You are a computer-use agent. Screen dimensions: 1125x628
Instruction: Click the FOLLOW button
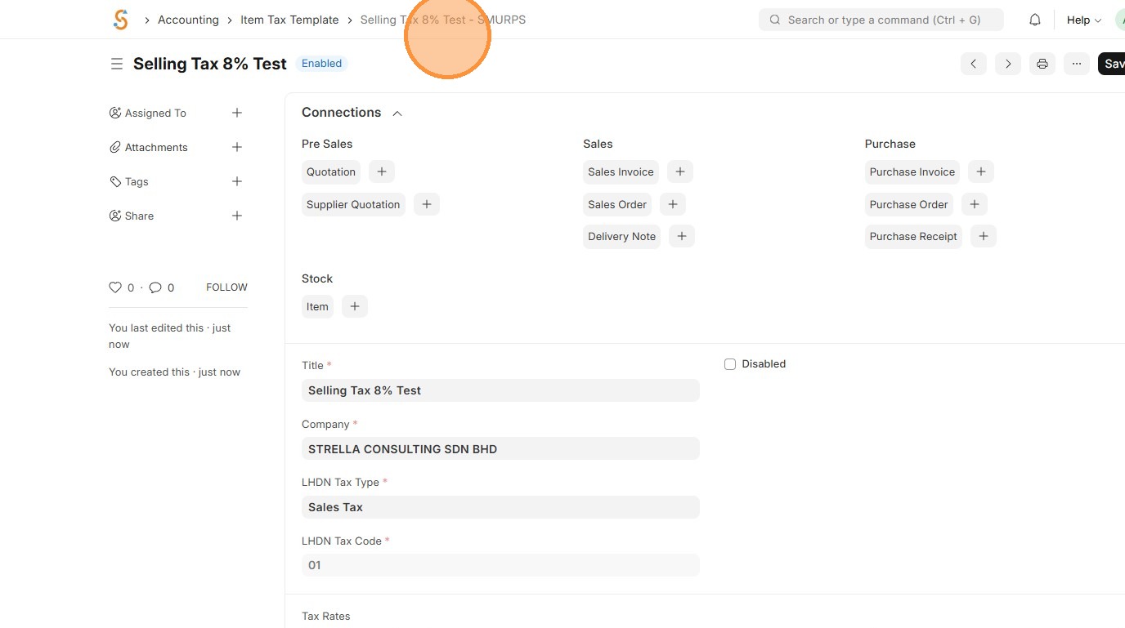pos(226,287)
